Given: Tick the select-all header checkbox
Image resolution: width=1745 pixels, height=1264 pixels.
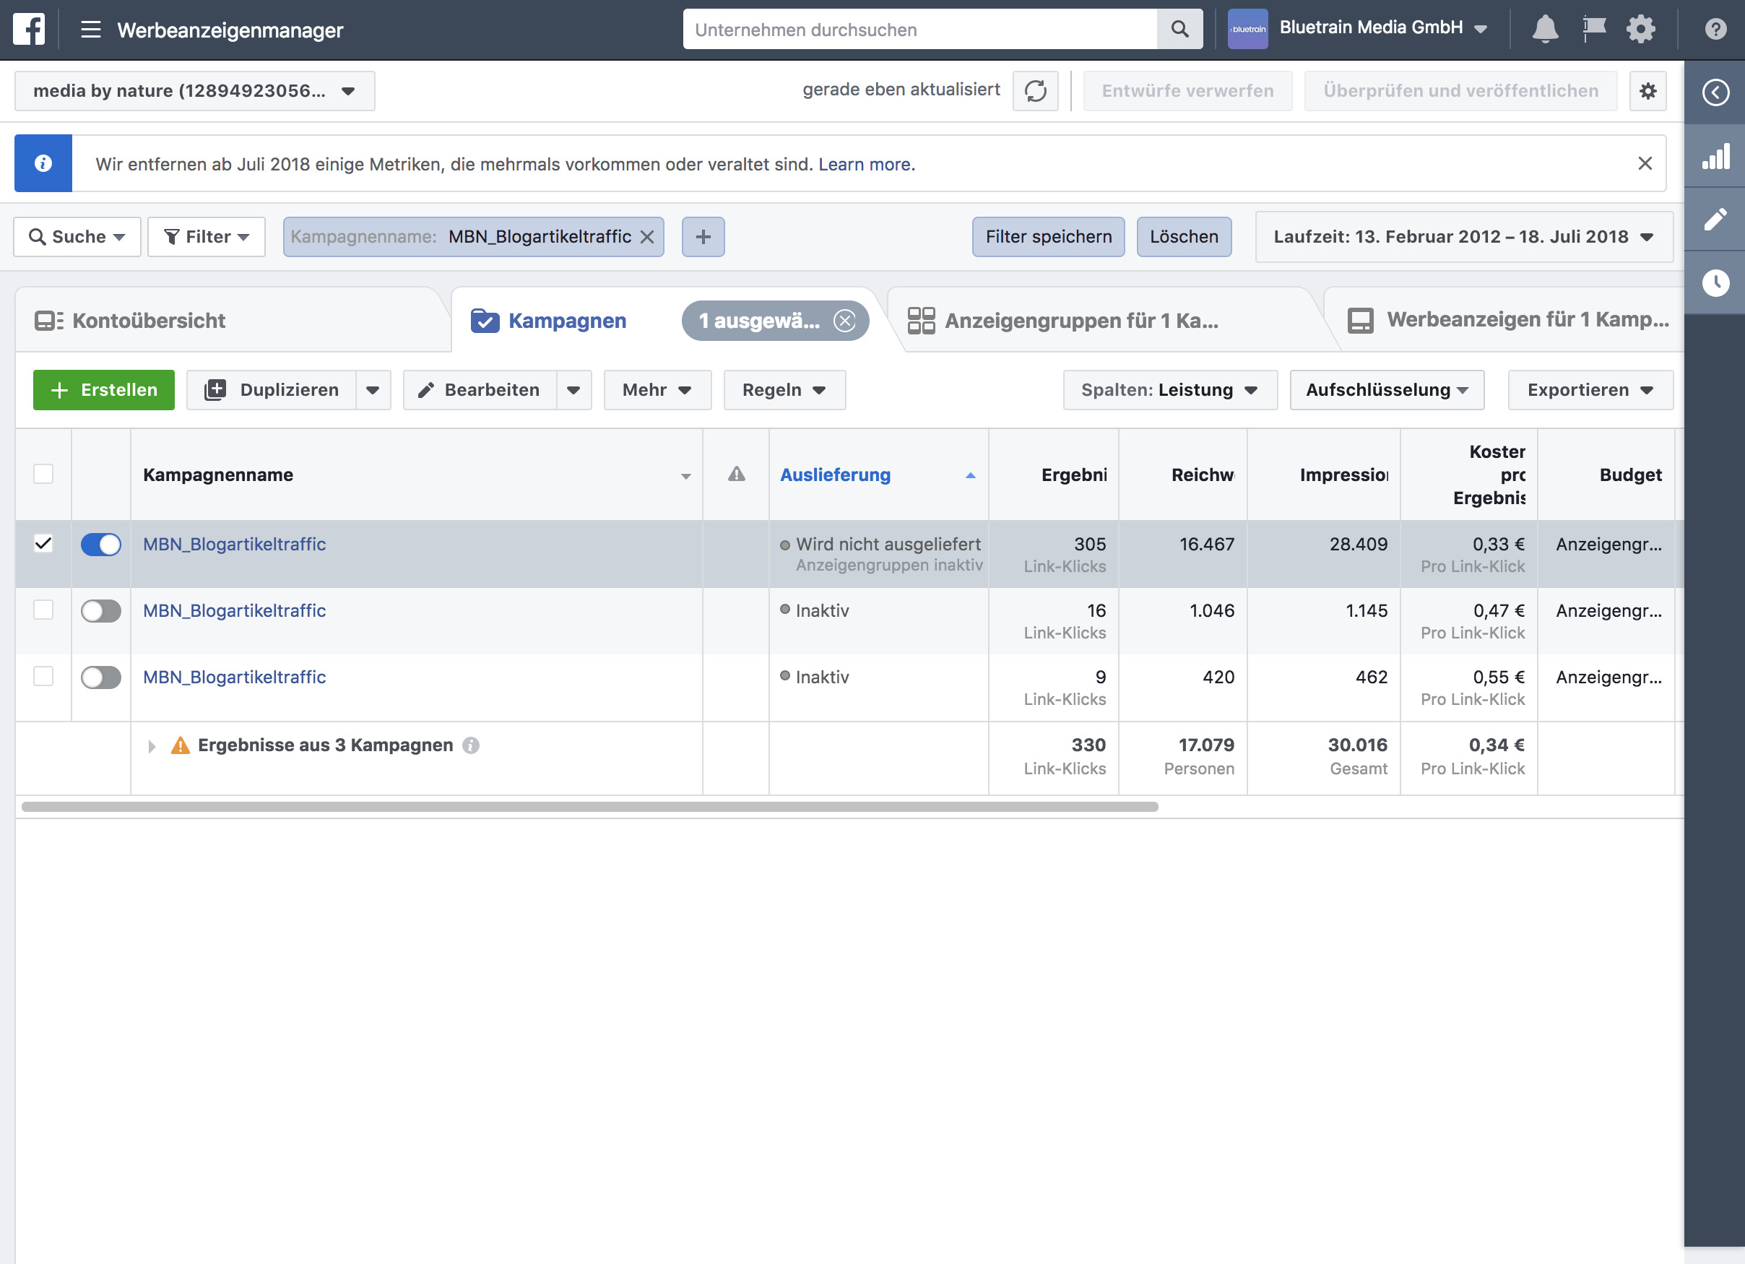Looking at the screenshot, I should pos(43,474).
